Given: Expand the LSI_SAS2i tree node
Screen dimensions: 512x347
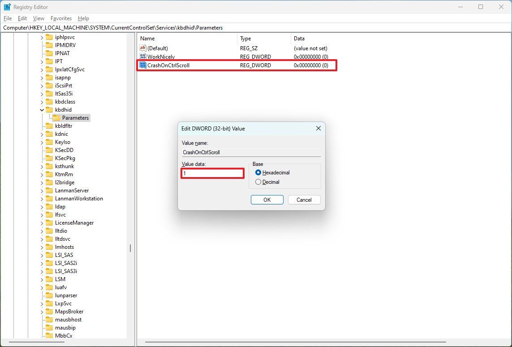Looking at the screenshot, I should [42, 263].
